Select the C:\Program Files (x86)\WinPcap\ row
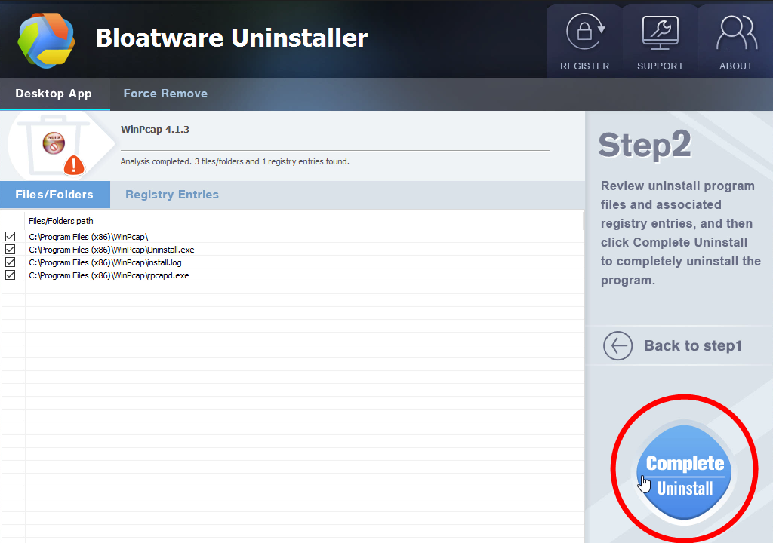The image size is (773, 543). (x=292, y=237)
